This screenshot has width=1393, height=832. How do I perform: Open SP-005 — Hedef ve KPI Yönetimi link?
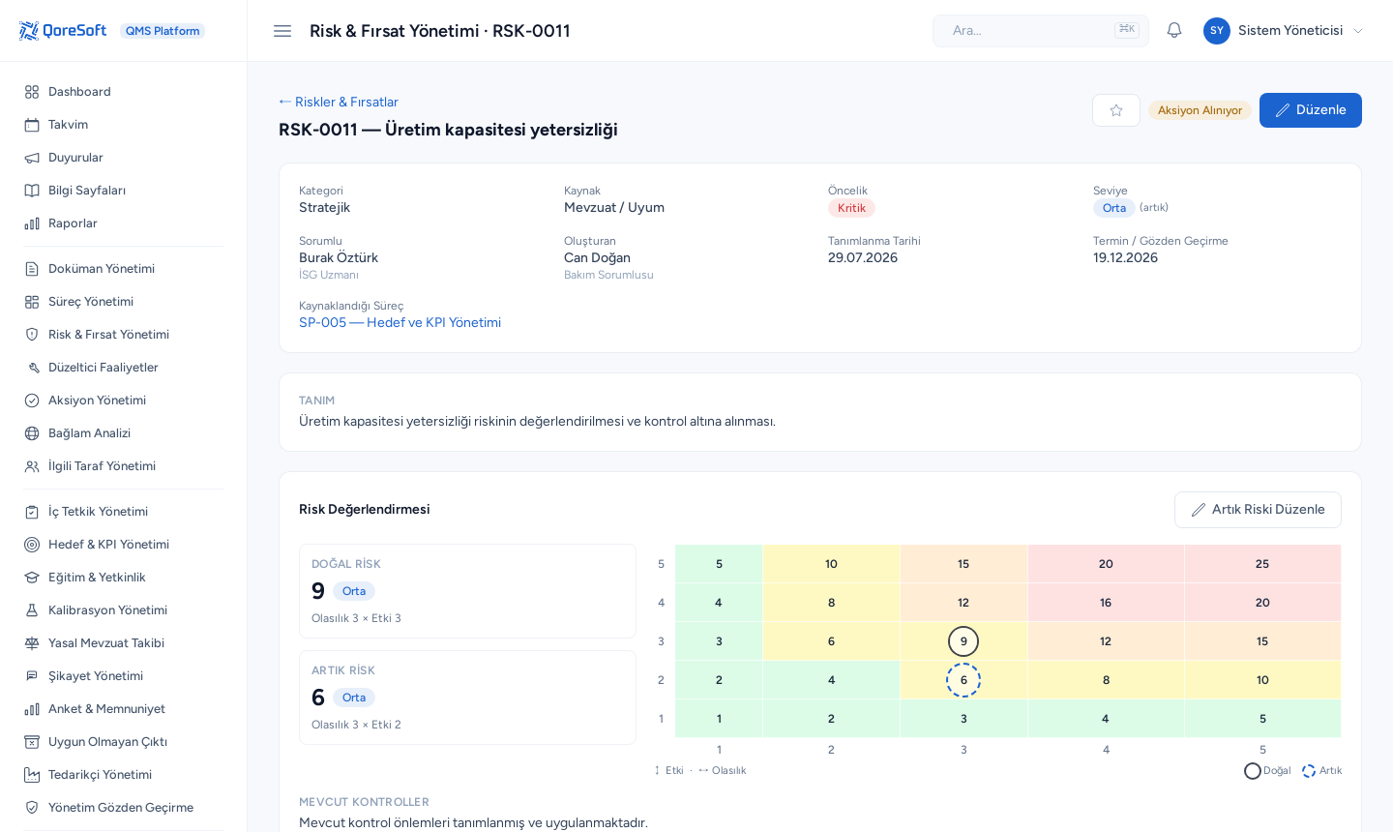[400, 323]
